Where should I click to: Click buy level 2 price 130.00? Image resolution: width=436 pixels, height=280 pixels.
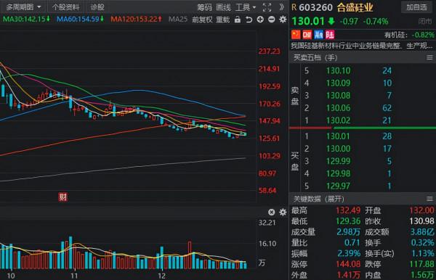[x=338, y=149]
